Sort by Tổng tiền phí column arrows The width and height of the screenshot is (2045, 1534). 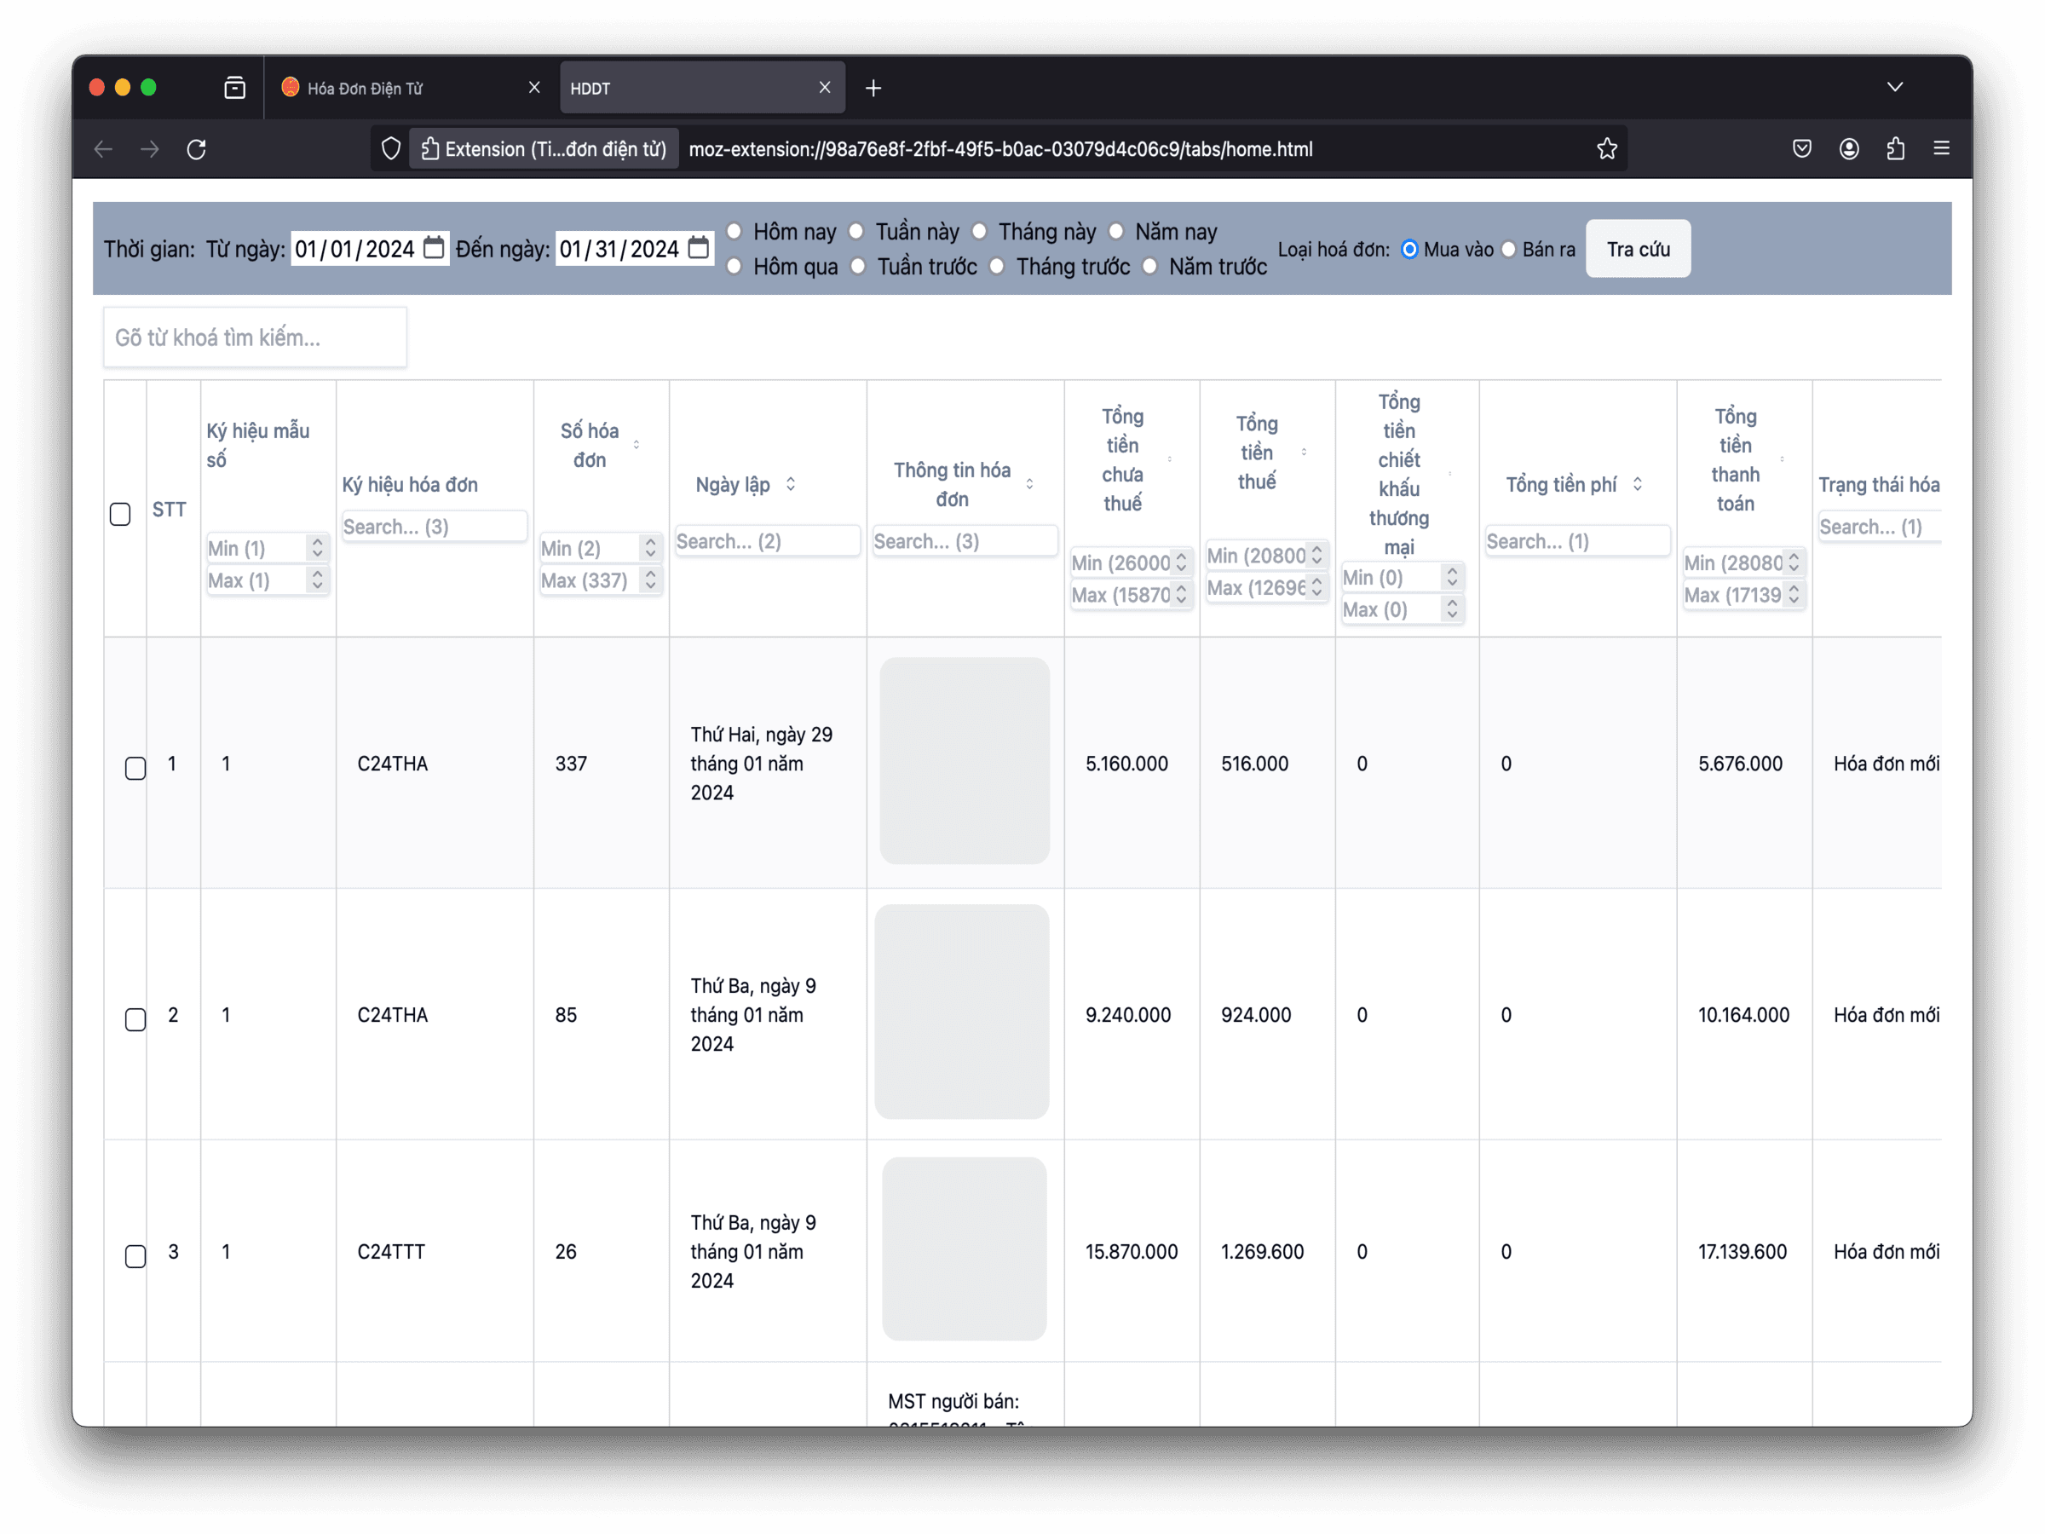click(x=1638, y=485)
